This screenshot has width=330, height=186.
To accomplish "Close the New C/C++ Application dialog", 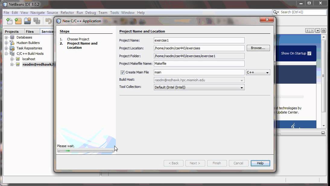I will pyautogui.click(x=267, y=20).
